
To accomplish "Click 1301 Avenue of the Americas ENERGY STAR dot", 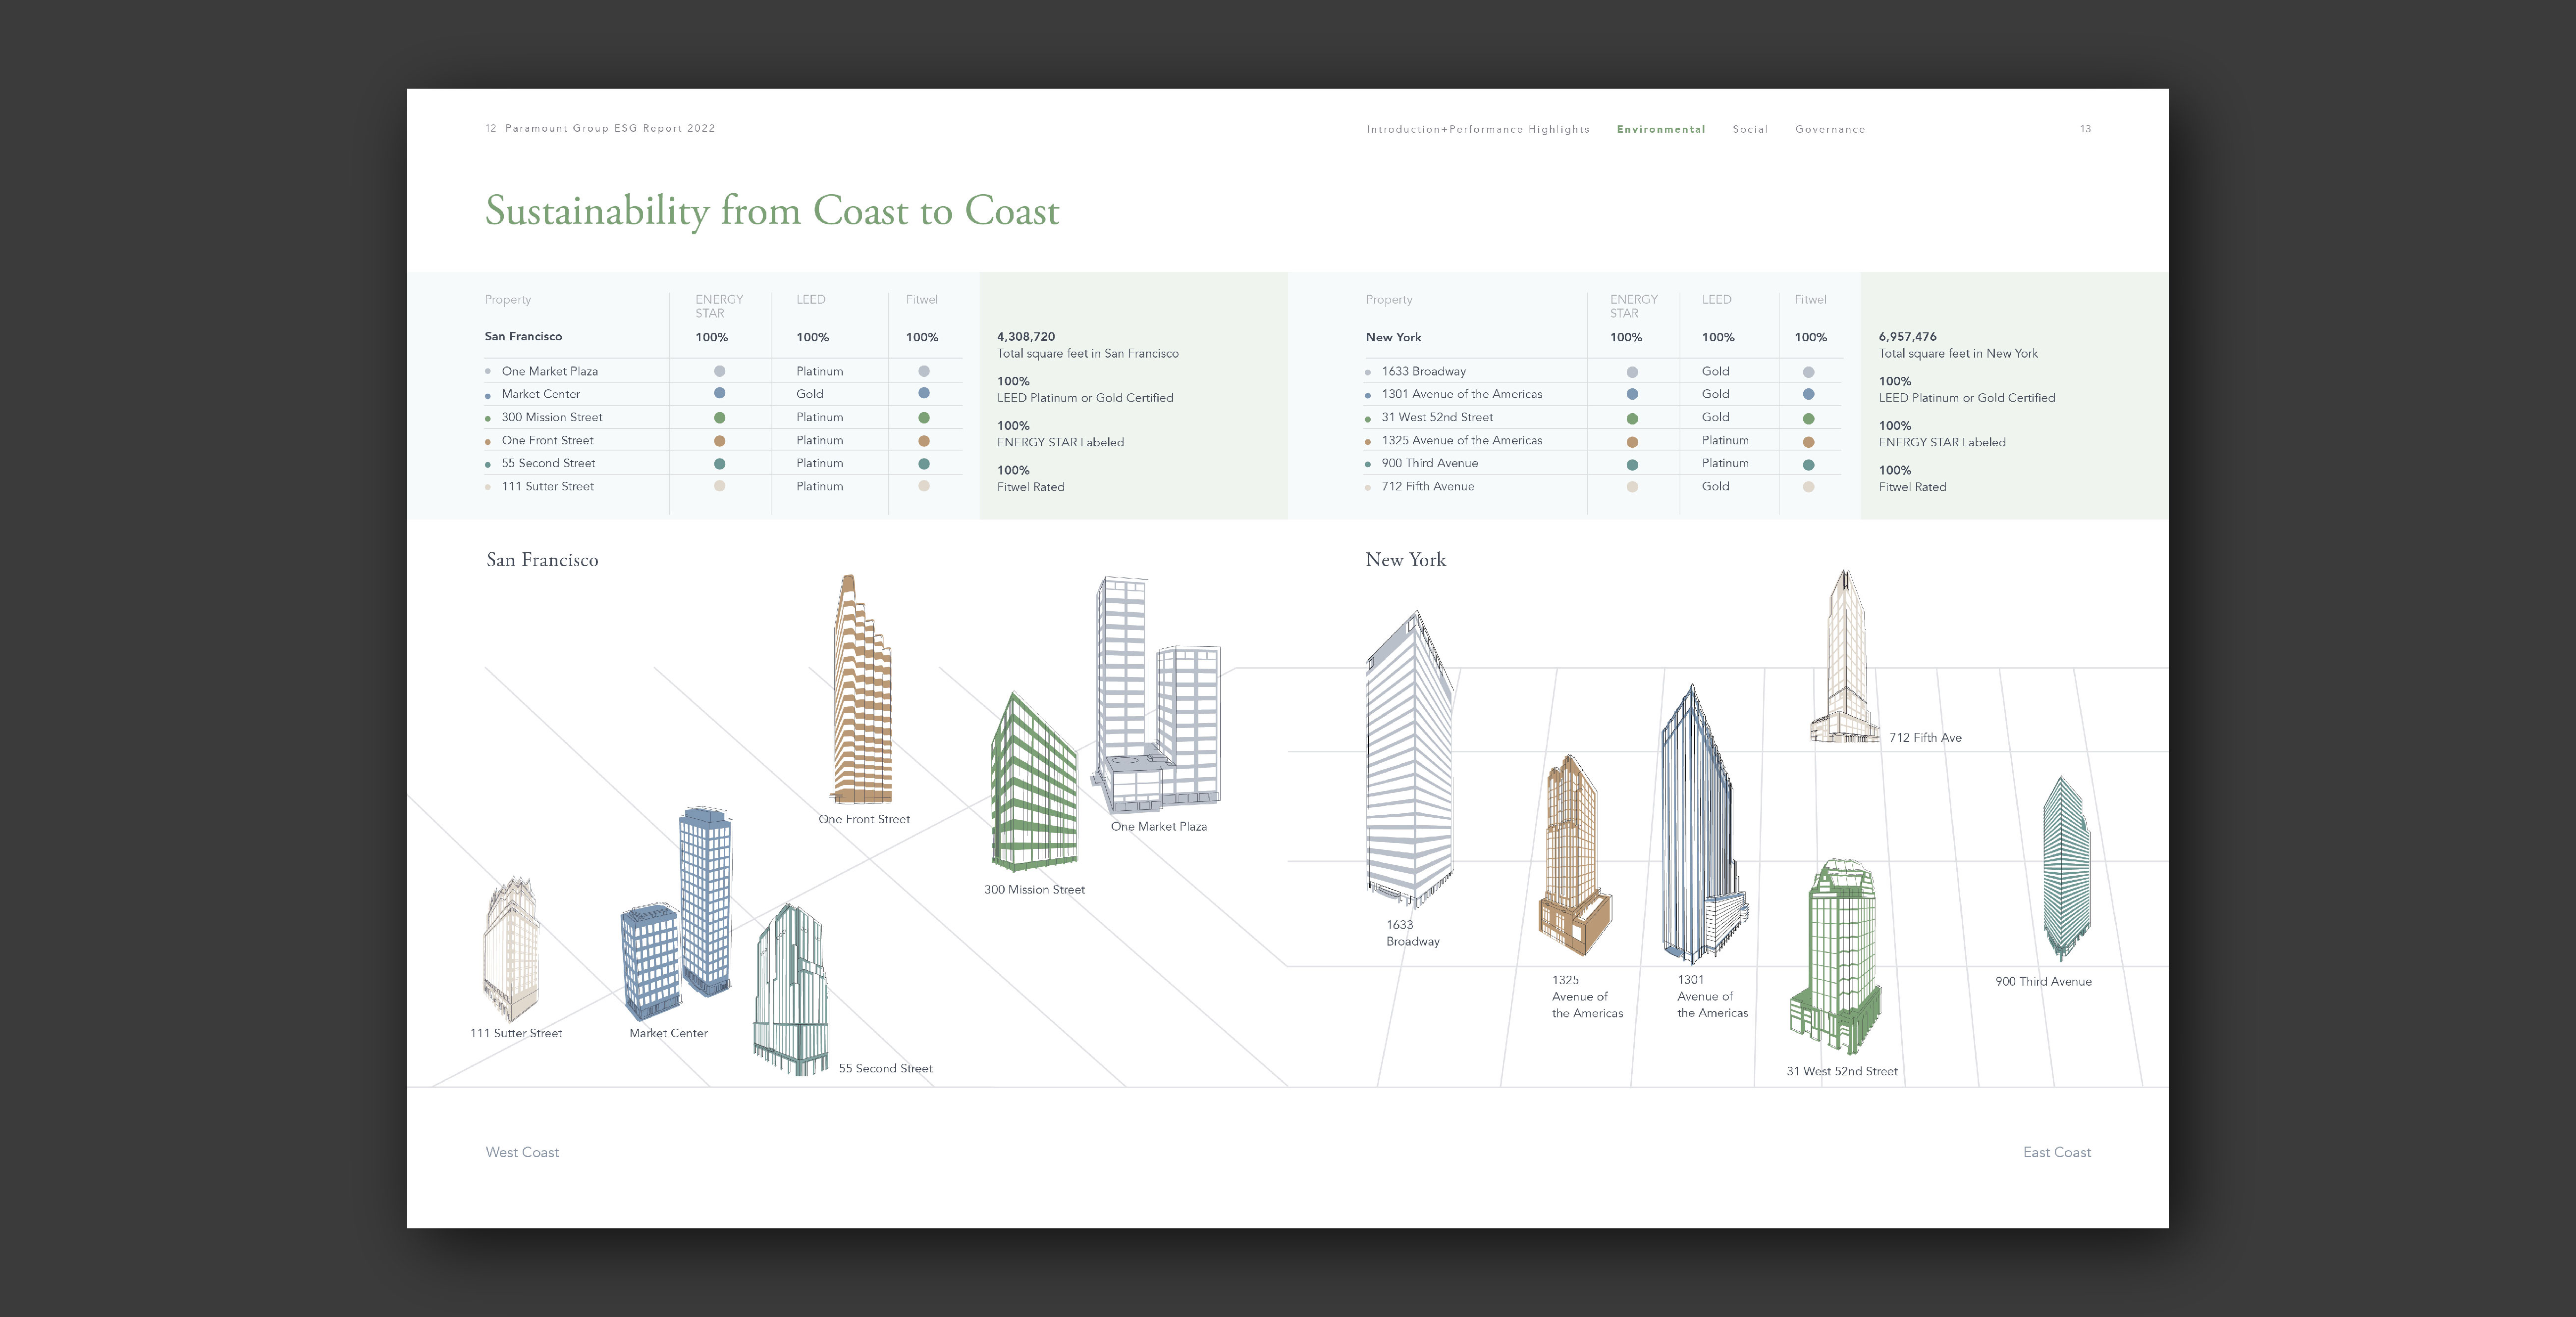I will pos(1632,395).
